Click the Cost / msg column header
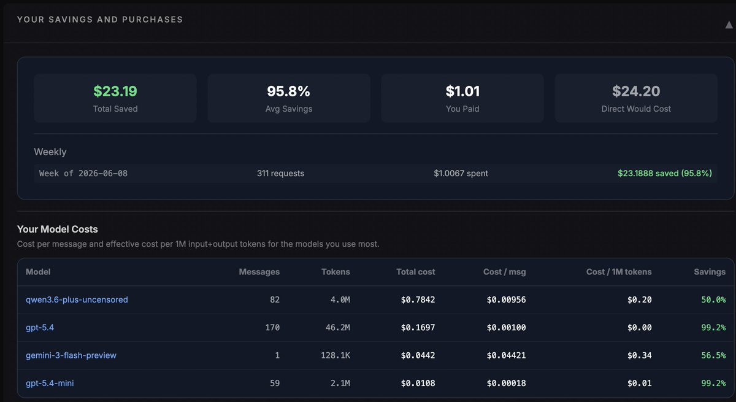 [505, 272]
